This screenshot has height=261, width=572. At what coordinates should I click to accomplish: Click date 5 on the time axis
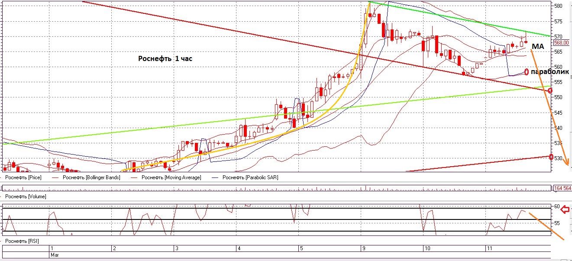[x=301, y=248]
